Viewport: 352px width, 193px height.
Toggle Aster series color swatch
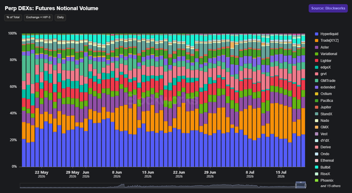[316, 47]
